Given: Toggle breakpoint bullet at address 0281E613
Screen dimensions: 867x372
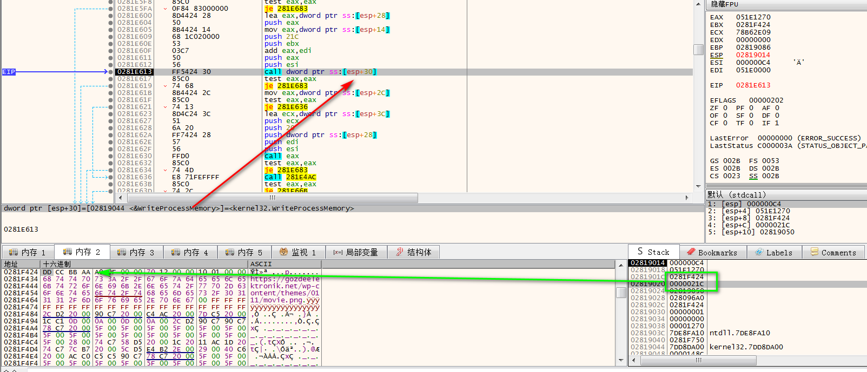Looking at the screenshot, I should (x=111, y=72).
